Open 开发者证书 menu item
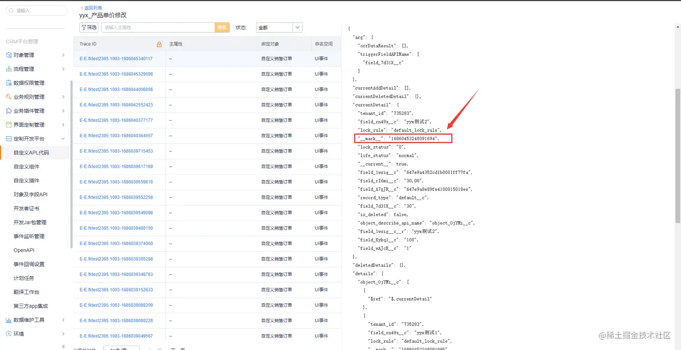This screenshot has height=350, width=681. coord(27,209)
